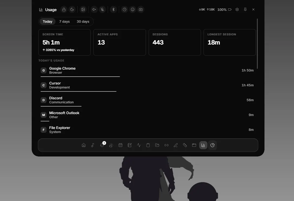Click the Screen Time 5h 1m card
The height and width of the screenshot is (201, 294).
[64, 42]
